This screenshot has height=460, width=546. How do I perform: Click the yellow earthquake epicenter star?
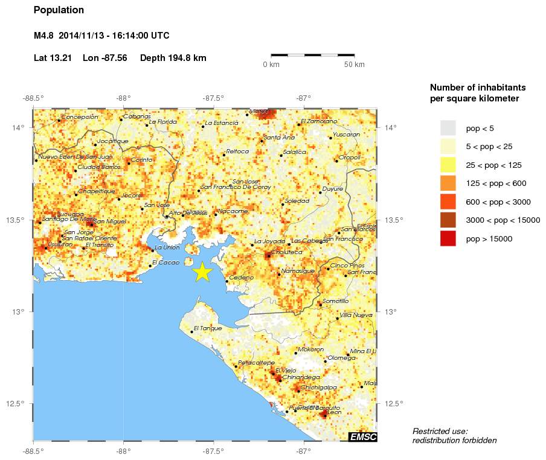[x=202, y=272]
